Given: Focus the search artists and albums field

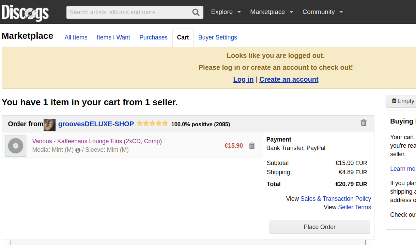Looking at the screenshot, I should tap(129, 13).
